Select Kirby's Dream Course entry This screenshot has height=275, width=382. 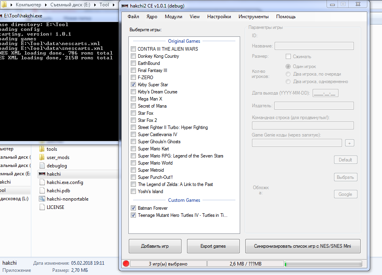[157, 92]
